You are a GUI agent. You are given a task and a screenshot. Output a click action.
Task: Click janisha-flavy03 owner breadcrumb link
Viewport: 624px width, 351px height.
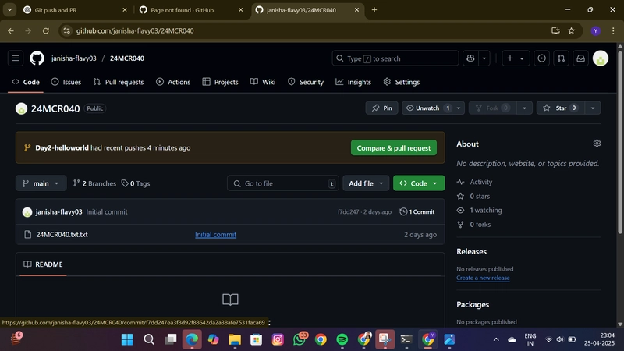(73, 58)
